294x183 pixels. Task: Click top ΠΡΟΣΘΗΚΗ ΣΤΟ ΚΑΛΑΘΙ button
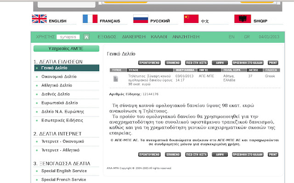point(248,63)
